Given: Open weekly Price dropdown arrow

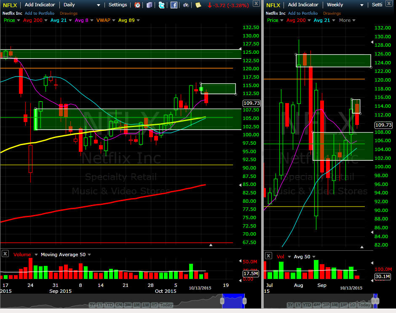Looking at the screenshot, I should (x=282, y=21).
